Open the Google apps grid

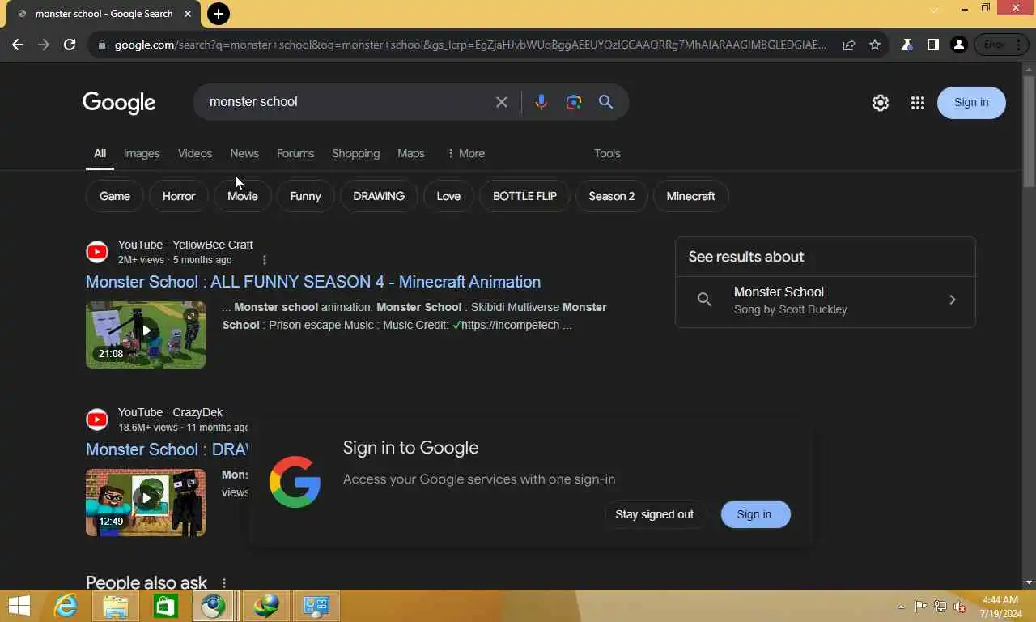[917, 103]
